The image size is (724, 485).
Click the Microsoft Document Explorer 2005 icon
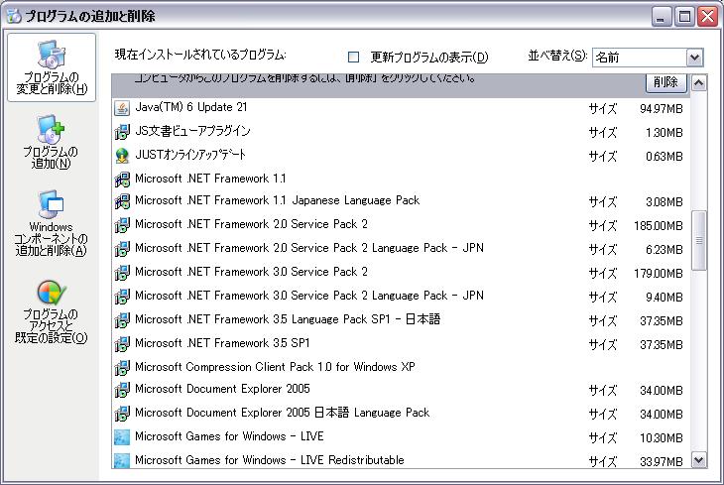[x=122, y=389]
